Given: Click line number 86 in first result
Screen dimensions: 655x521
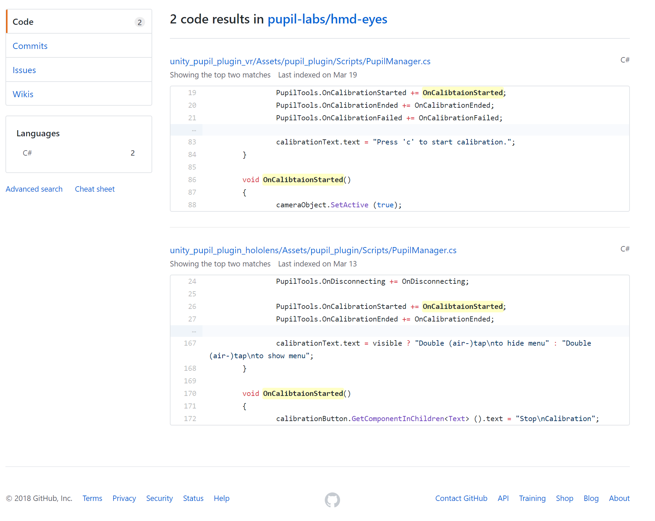Looking at the screenshot, I should (x=192, y=179).
